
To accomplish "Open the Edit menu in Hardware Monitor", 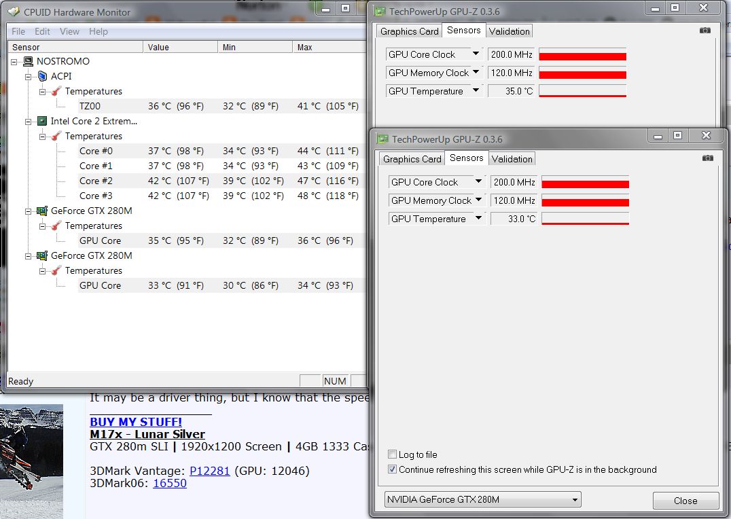I will pos(42,31).
